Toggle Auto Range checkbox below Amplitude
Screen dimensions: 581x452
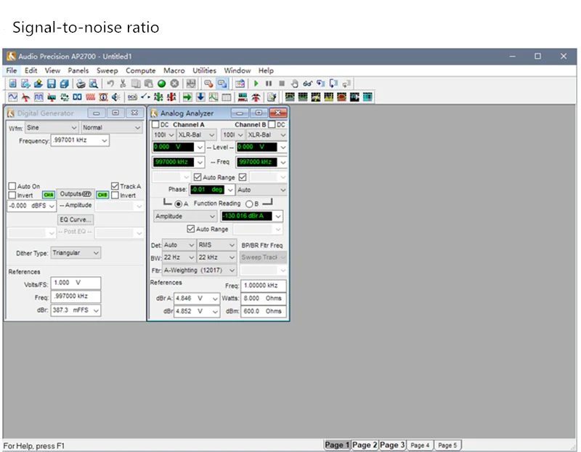click(191, 229)
